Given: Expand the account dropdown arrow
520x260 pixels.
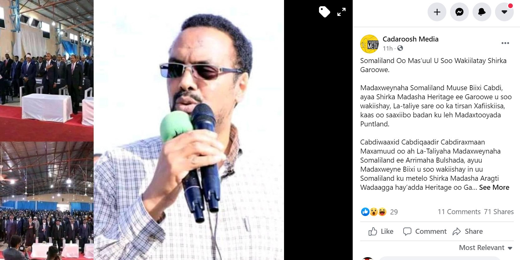Looking at the screenshot, I should pos(504,12).
